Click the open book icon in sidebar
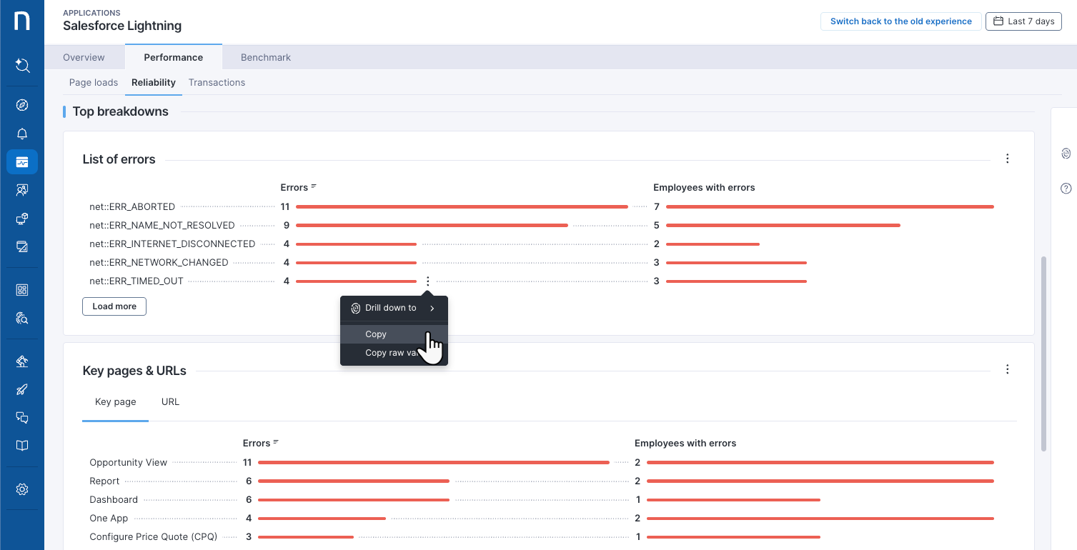The width and height of the screenshot is (1077, 550). pos(22,446)
